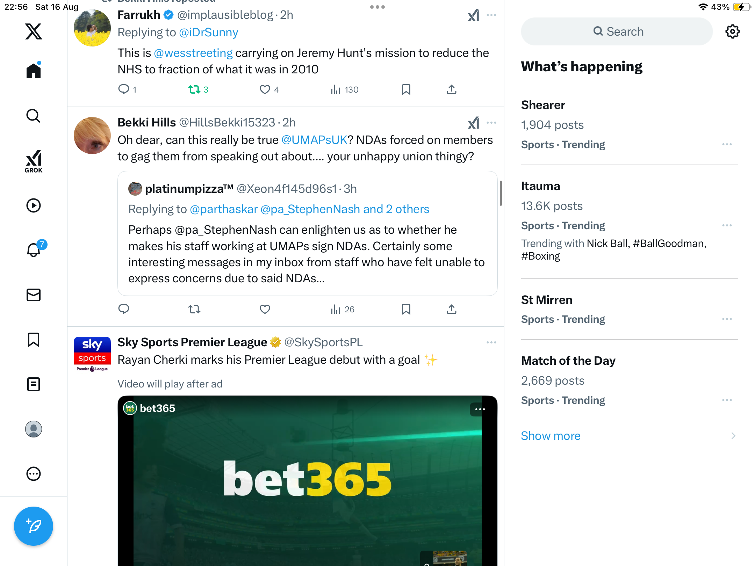Bookmark Bekki Hills' post
Screen dimensions: 755x566
pyautogui.click(x=406, y=309)
